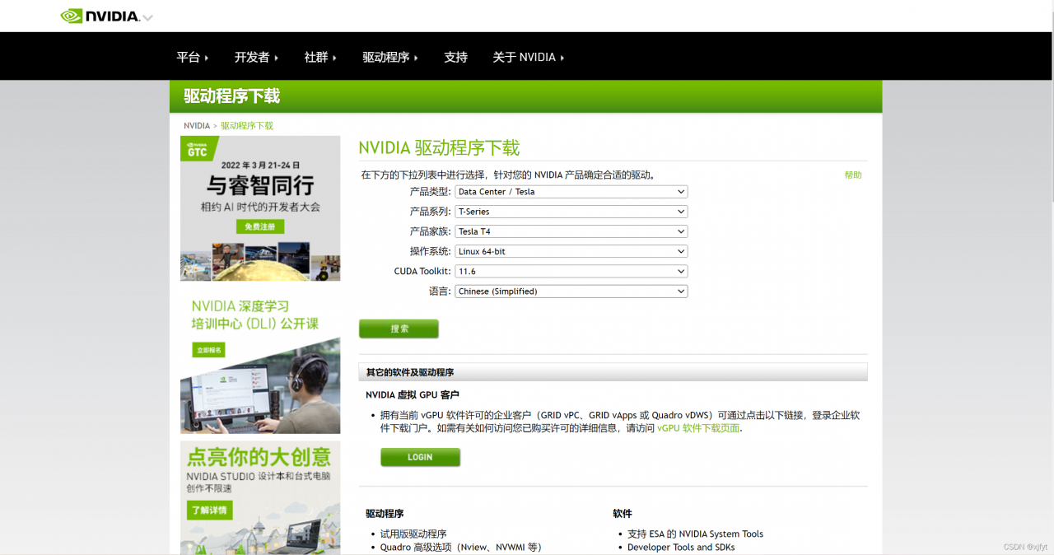This screenshot has width=1054, height=555.
Task: Click 免费注册 on the GTC banner
Action: click(260, 226)
